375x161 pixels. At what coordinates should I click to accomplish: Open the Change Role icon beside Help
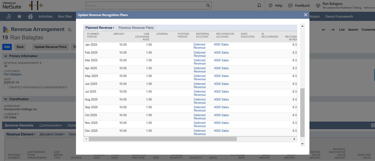point(259,6)
